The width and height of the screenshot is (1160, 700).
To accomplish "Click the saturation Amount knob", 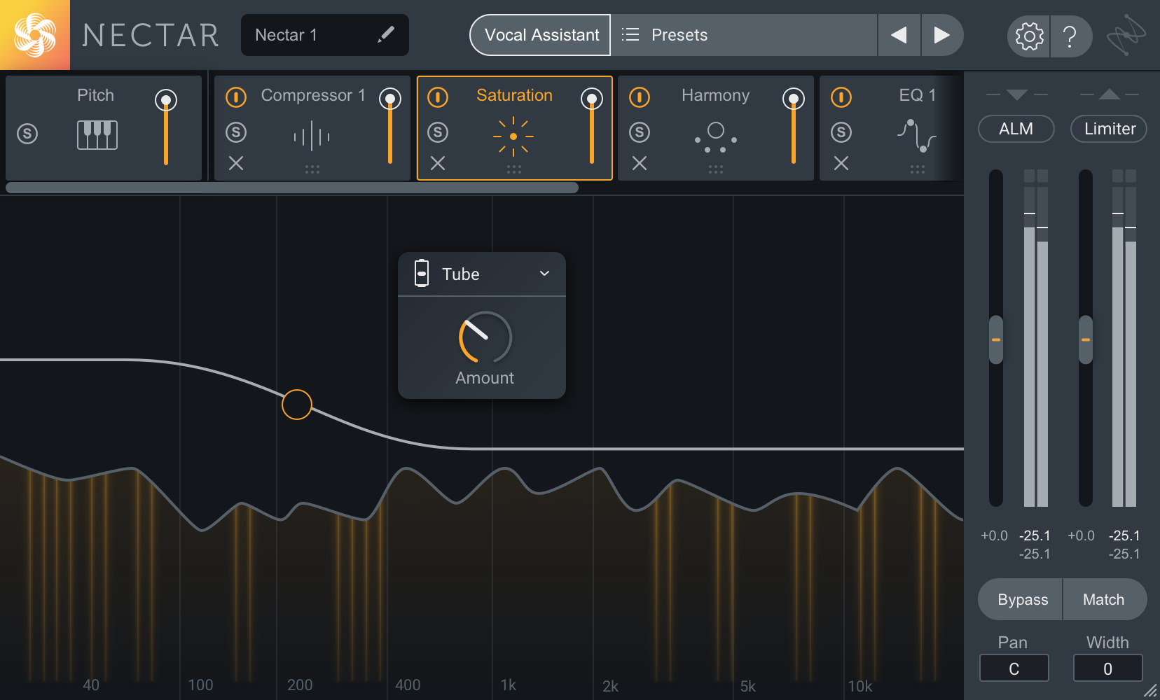I will click(485, 337).
